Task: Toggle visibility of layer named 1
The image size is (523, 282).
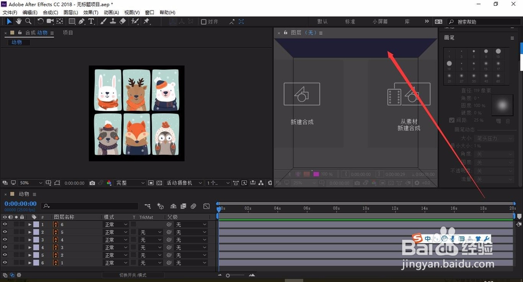Action: coord(5,263)
